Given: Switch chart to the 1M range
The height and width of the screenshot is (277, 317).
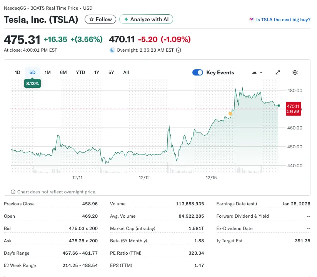Looking at the screenshot, I should [x=48, y=72].
